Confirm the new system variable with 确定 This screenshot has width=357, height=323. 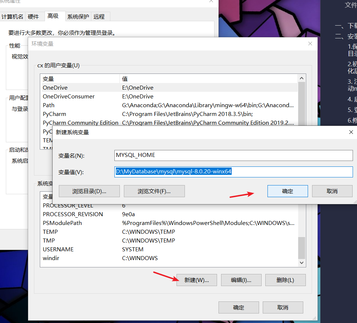(x=288, y=191)
